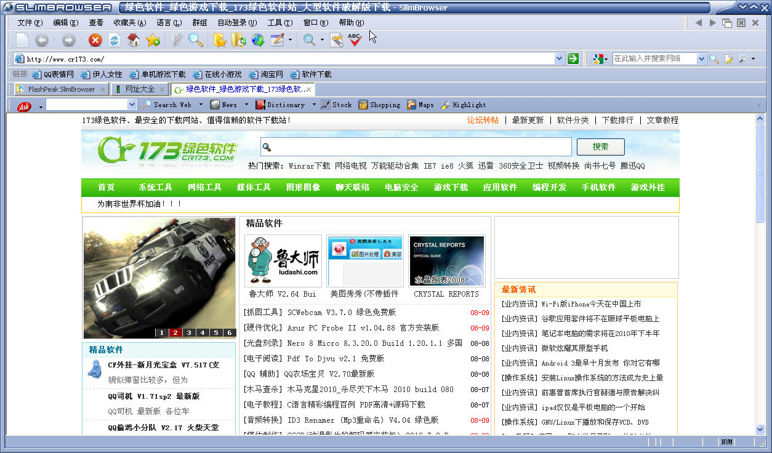Image resolution: width=772 pixels, height=453 pixels.
Task: Click the form filler wand icon
Action: pos(336,41)
